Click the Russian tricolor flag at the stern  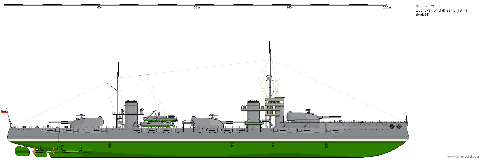[4, 112]
